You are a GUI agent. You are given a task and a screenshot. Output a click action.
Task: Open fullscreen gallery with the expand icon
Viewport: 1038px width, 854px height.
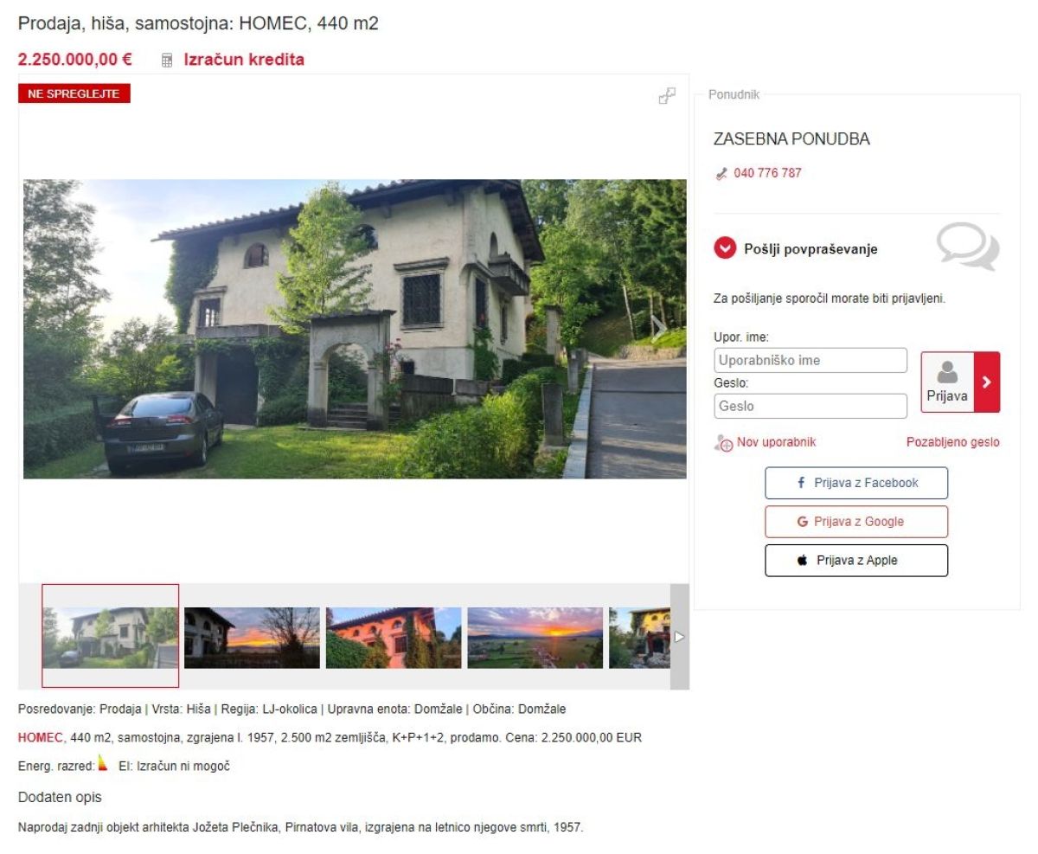667,96
